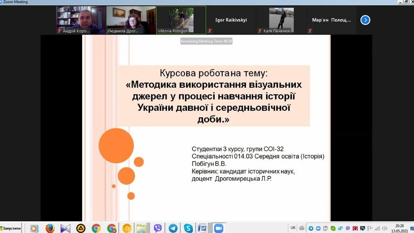Open the system tray volume control
Viewport: 414px width, 233px height.
click(385, 228)
